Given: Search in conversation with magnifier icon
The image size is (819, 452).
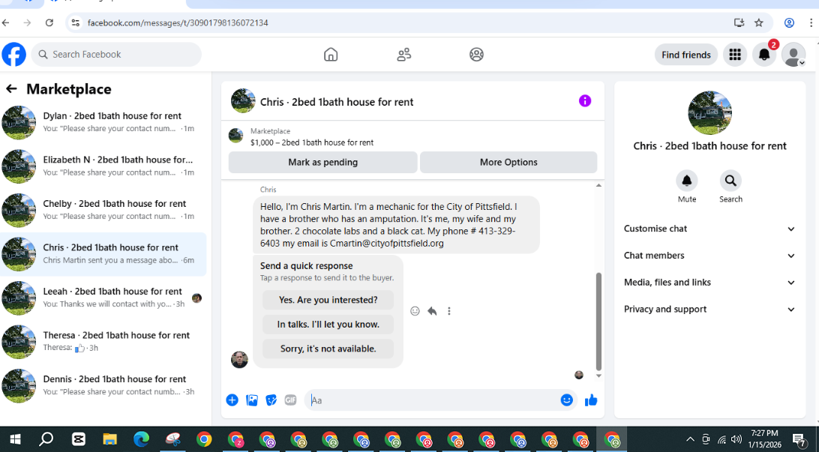Looking at the screenshot, I should coord(730,181).
